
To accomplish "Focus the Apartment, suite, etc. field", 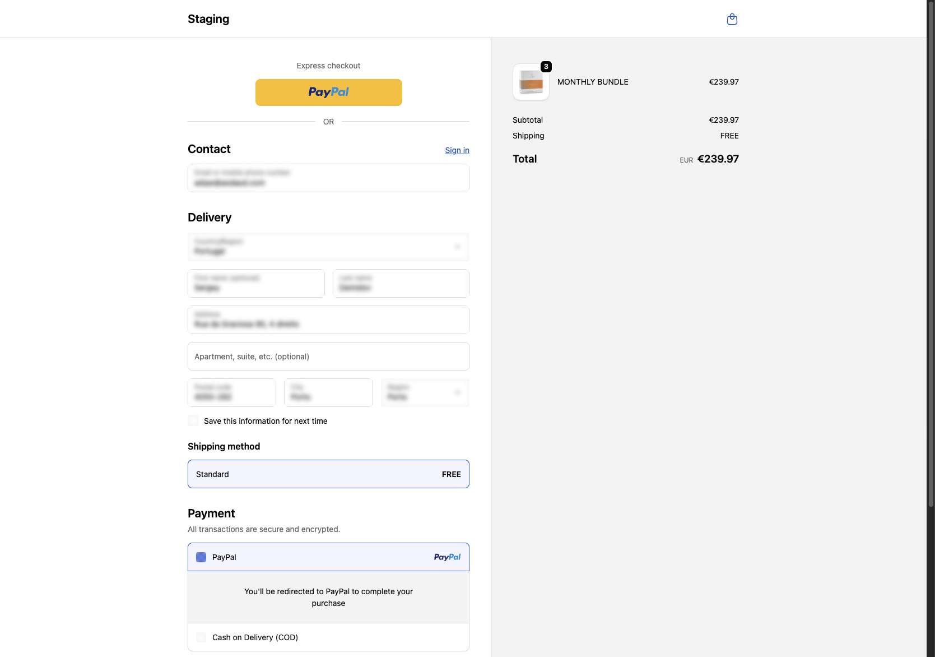I will point(328,357).
